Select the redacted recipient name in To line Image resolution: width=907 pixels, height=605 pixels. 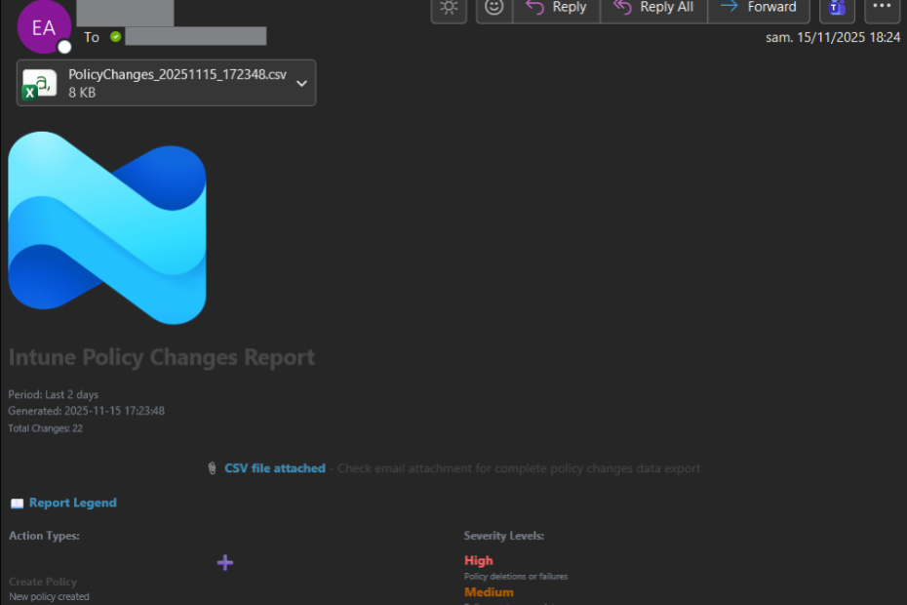tap(196, 37)
